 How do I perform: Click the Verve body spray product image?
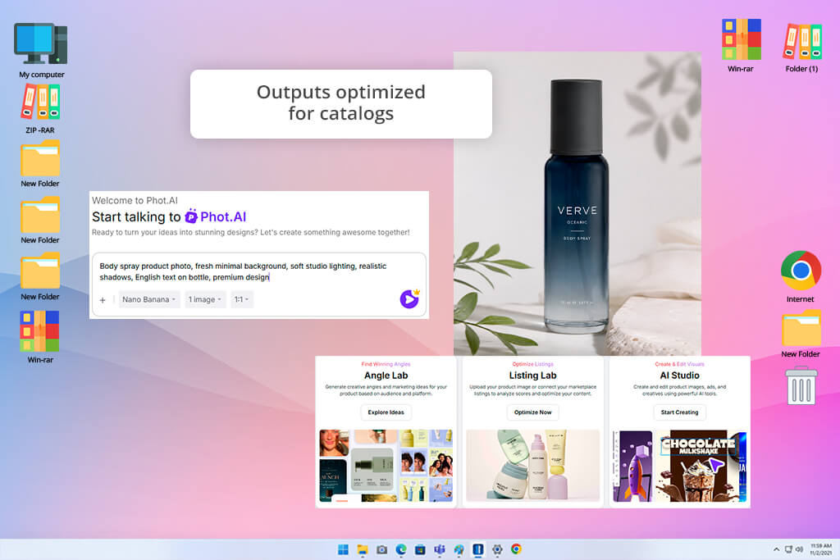pos(577,203)
